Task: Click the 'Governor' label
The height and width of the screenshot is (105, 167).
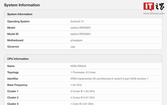Action: 13,46
